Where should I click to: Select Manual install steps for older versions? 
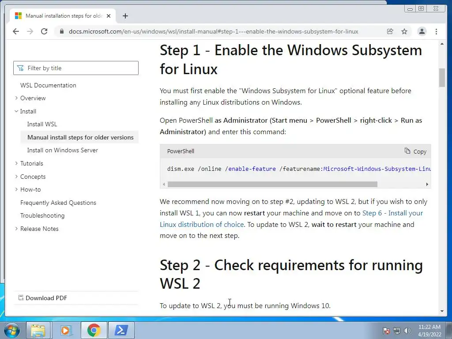click(80, 137)
